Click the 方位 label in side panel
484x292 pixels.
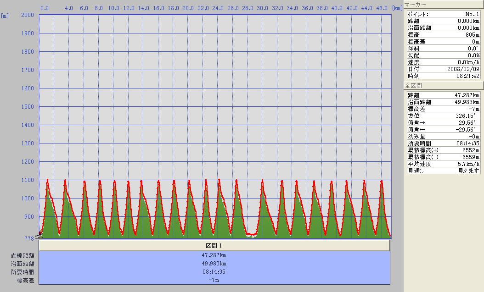pyautogui.click(x=414, y=116)
